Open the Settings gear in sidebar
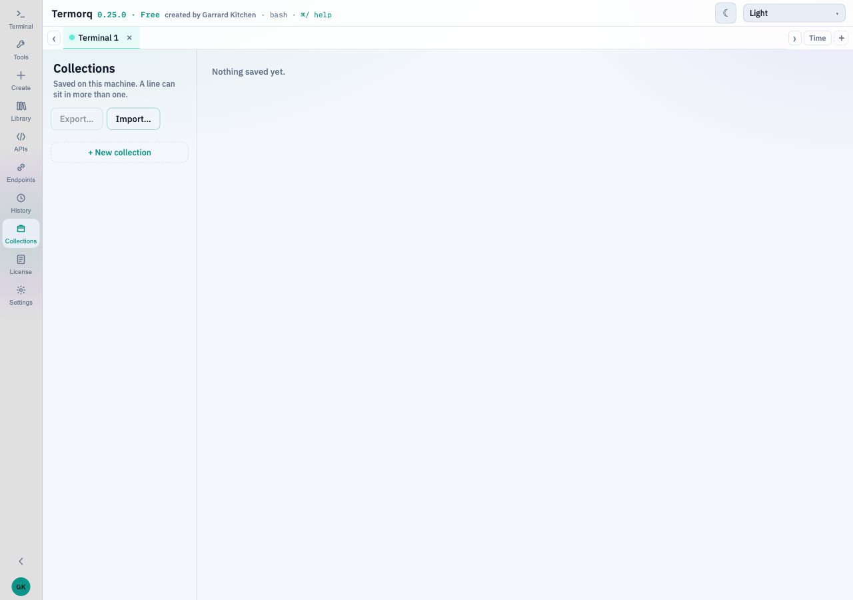Viewport: 853px width, 600px height. tap(21, 295)
